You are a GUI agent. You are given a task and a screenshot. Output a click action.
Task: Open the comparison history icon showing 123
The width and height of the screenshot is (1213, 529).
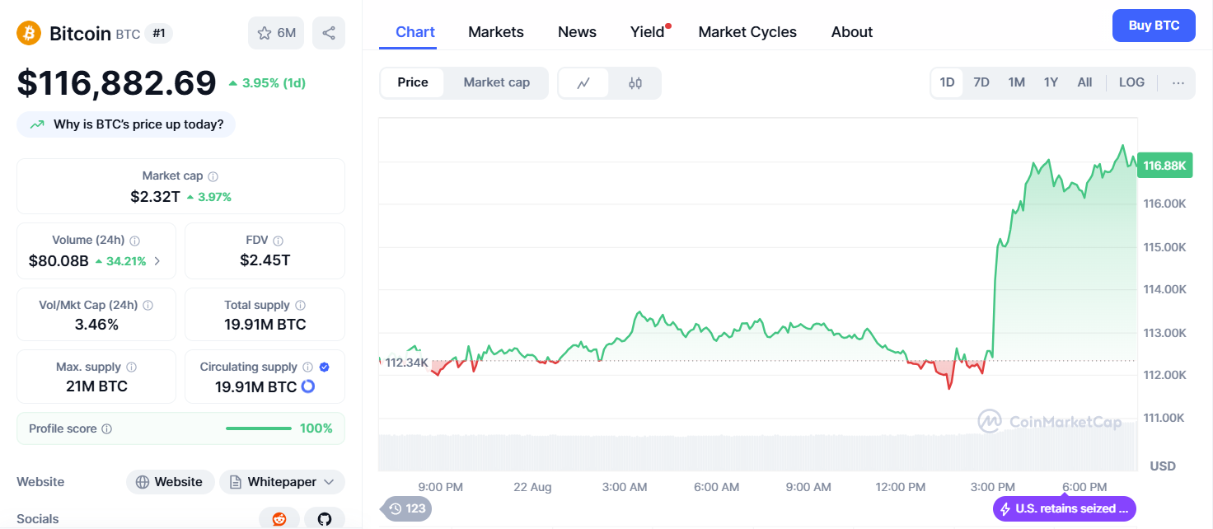coord(405,509)
